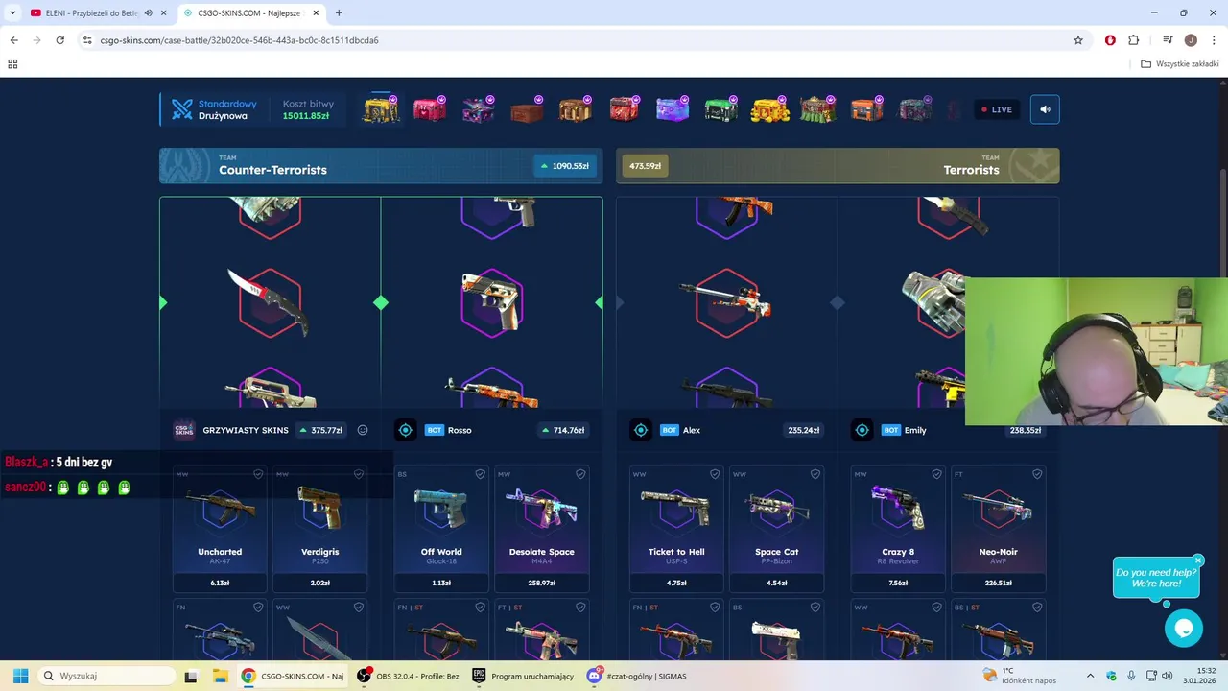Open the apps grid in bookmarks bar
Image resolution: width=1228 pixels, height=691 pixels.
pyautogui.click(x=12, y=64)
